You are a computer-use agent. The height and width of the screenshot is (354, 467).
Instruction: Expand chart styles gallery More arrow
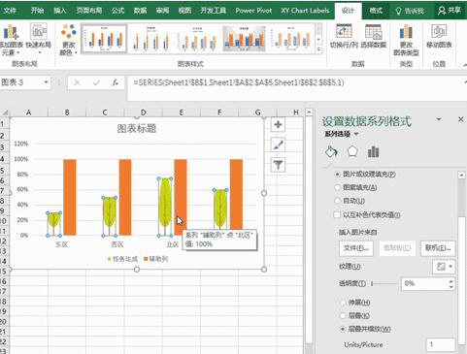(x=318, y=49)
